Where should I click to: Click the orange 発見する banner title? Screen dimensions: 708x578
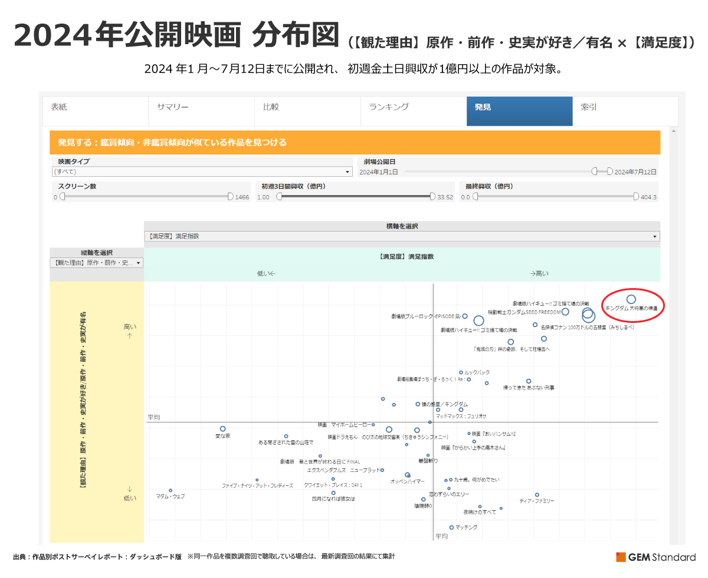tap(172, 143)
